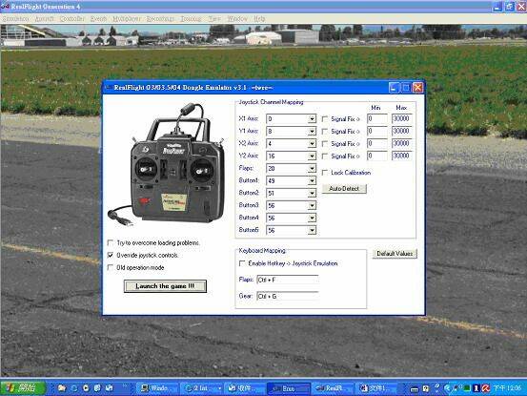527x396 pixels.
Task: Switch to the RealF... taskbar button
Action: tap(332, 388)
